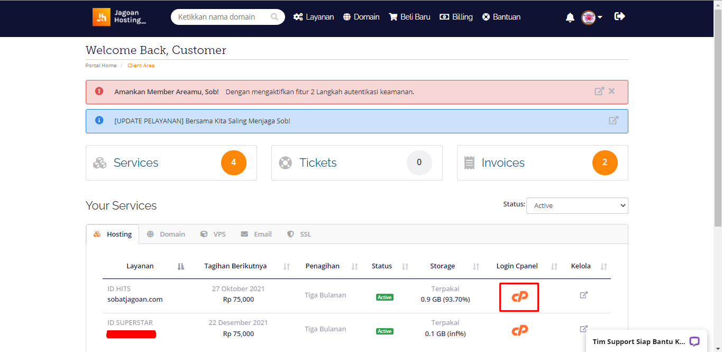Viewport: 722px width, 352px height.
Task: Switch to the Email tab
Action: 257,234
